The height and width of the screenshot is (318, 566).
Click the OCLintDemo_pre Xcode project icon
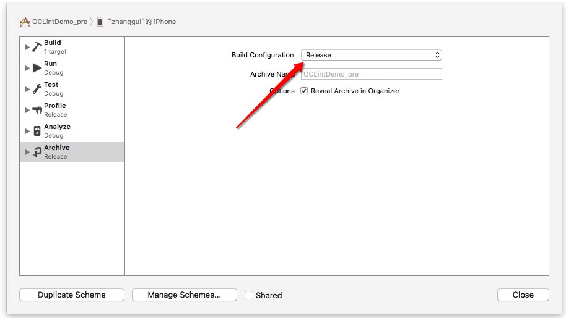pyautogui.click(x=25, y=22)
